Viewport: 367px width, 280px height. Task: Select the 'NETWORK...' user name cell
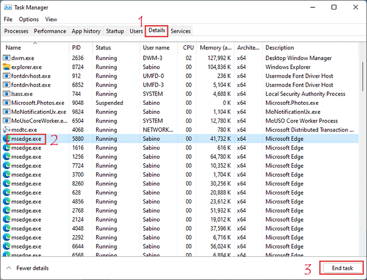(158, 130)
